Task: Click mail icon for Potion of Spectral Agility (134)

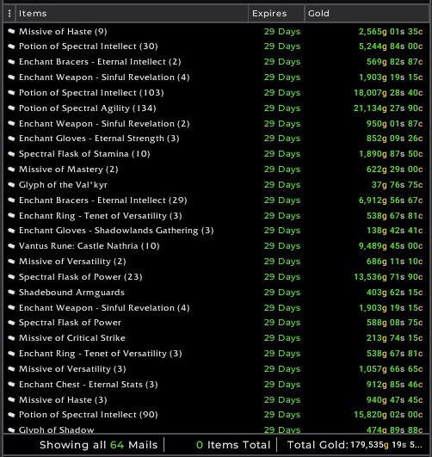Action: (x=11, y=108)
